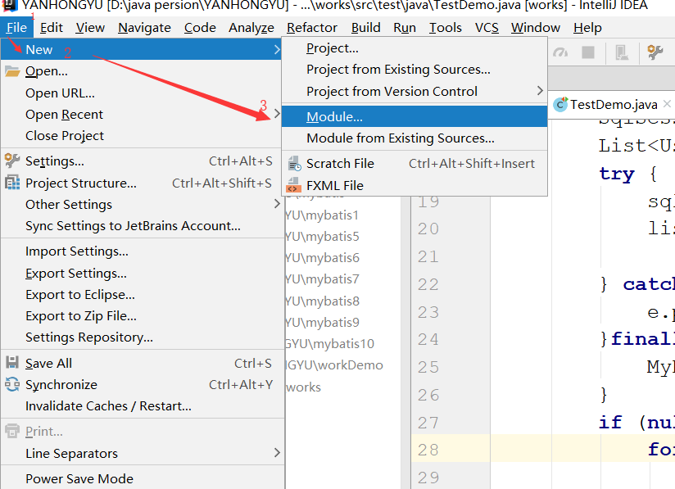Open the Refactor menu in menu bar
675x489 pixels.
pyautogui.click(x=311, y=27)
